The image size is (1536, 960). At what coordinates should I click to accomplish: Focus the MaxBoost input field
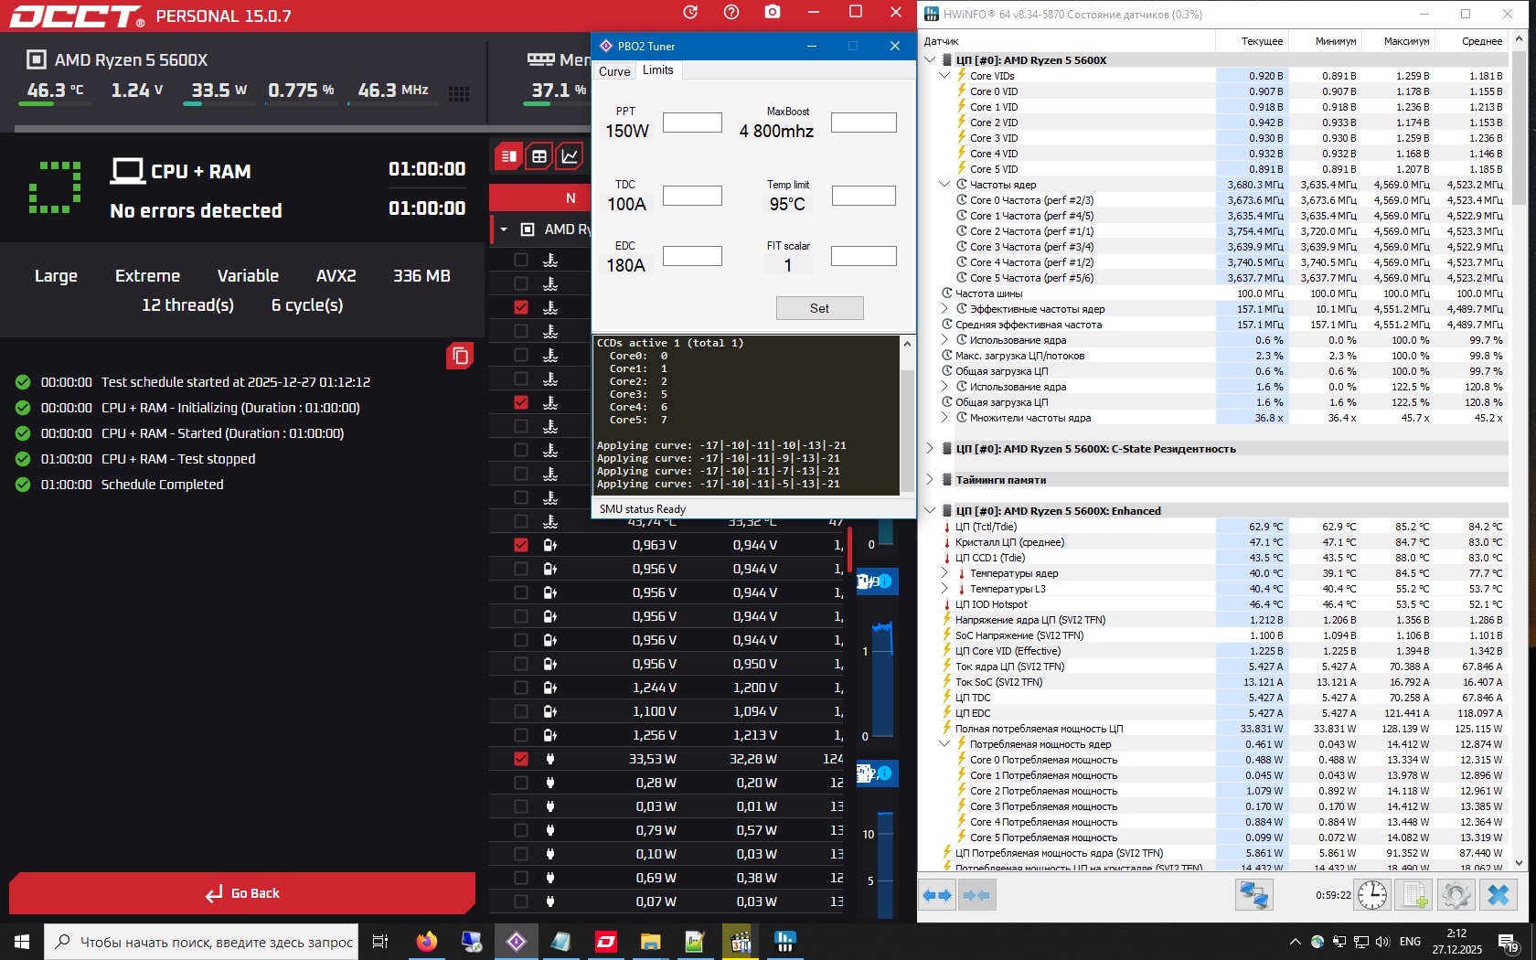pos(863,123)
